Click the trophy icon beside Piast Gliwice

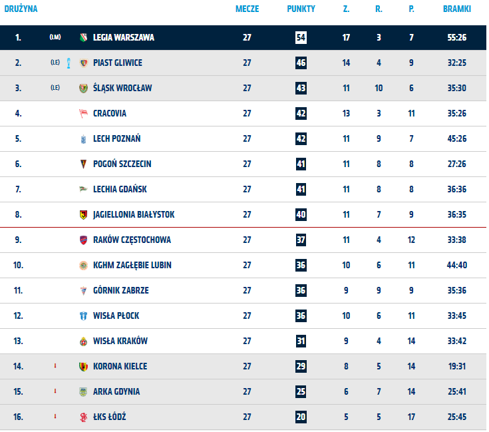[x=69, y=63]
